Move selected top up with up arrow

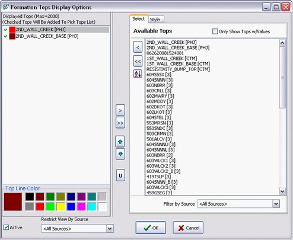(120, 142)
